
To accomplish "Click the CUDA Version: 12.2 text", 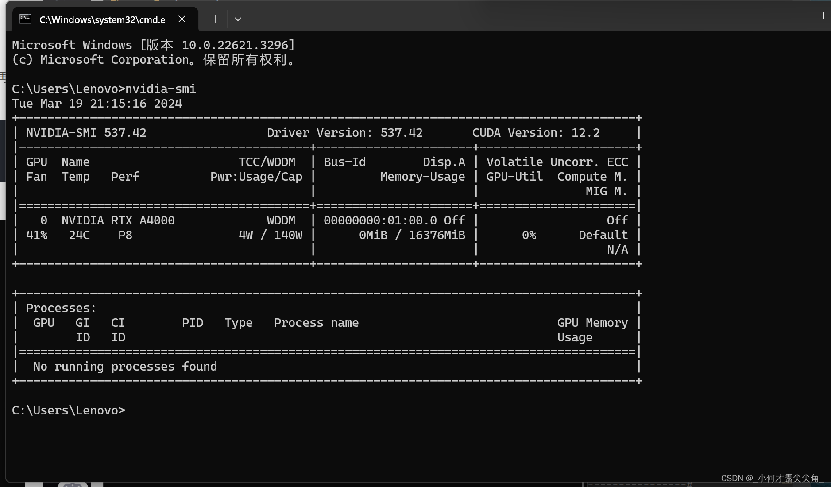I will click(536, 132).
